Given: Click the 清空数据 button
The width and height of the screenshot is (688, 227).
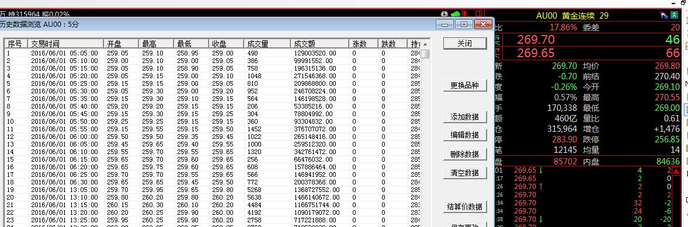Looking at the screenshot, I should point(465,173).
